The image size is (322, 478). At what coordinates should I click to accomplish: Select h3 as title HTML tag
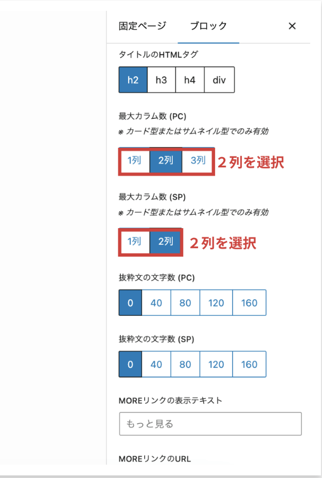click(x=162, y=80)
